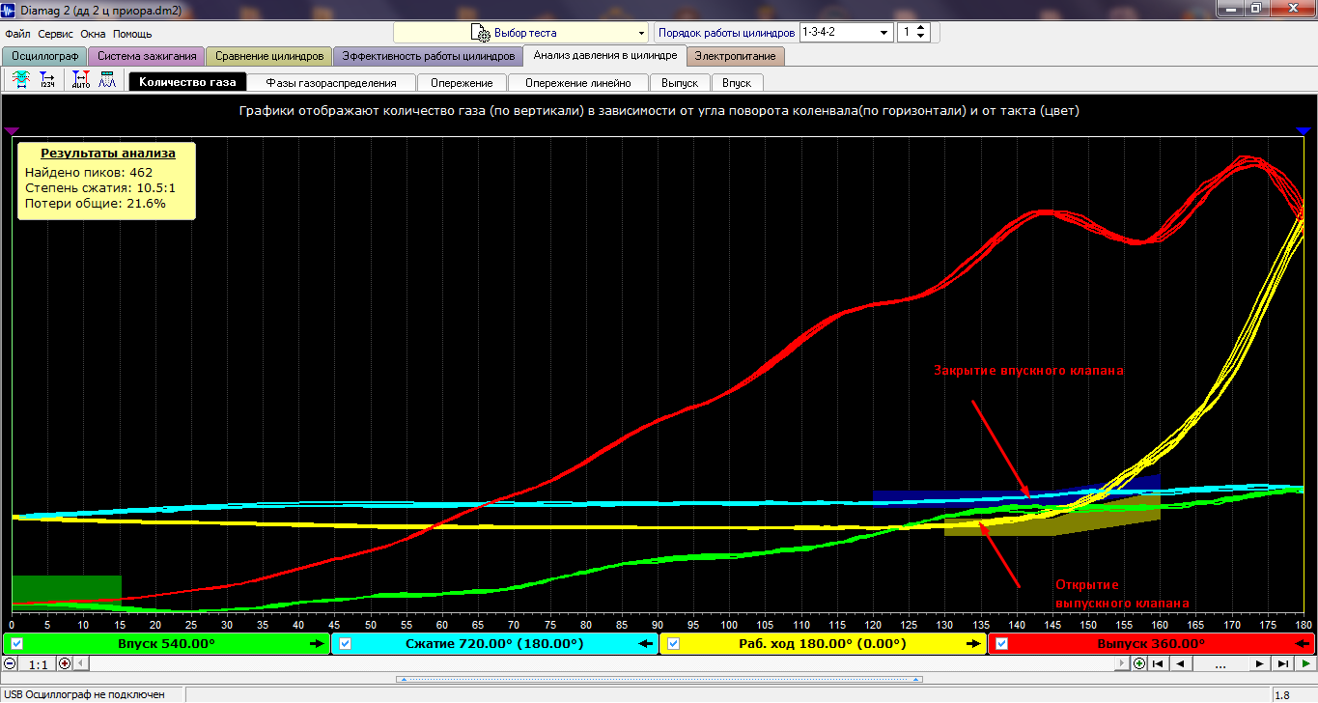Click the green plus icon near playback controls
Screen dimensions: 1318x703
[x=1139, y=663]
